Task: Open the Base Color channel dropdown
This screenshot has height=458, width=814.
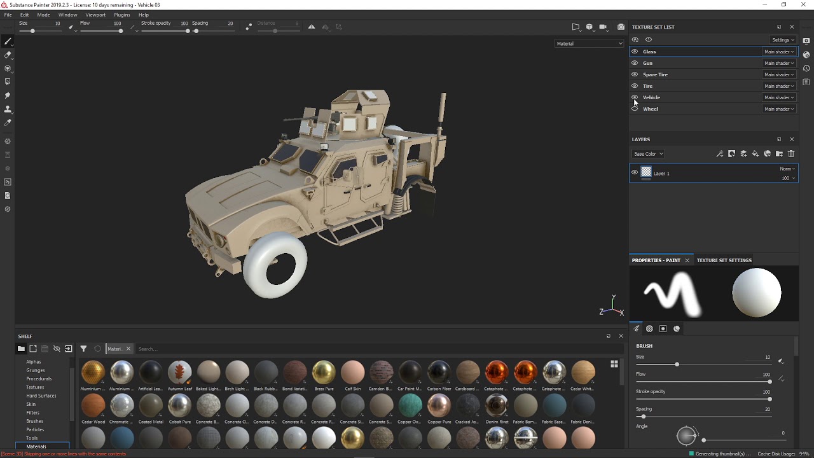Action: click(x=648, y=154)
